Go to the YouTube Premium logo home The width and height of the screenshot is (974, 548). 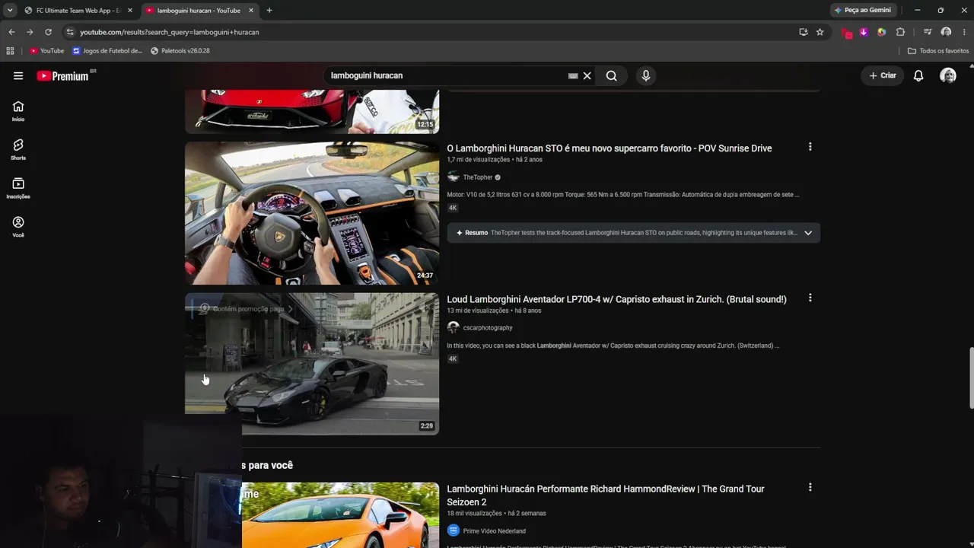62,76
